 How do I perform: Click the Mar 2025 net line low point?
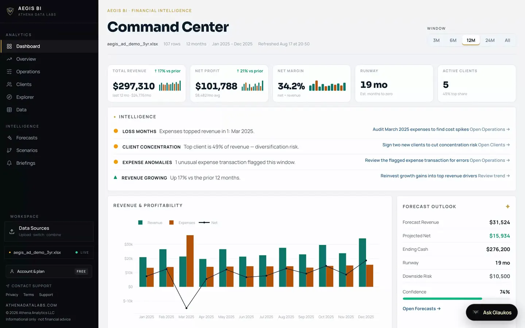(x=186, y=308)
